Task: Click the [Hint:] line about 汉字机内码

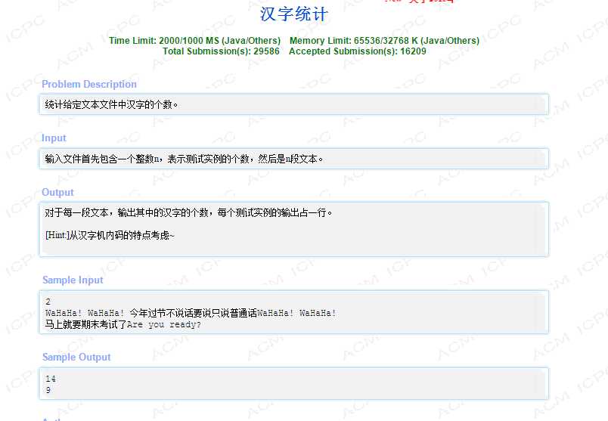Action: [110, 235]
